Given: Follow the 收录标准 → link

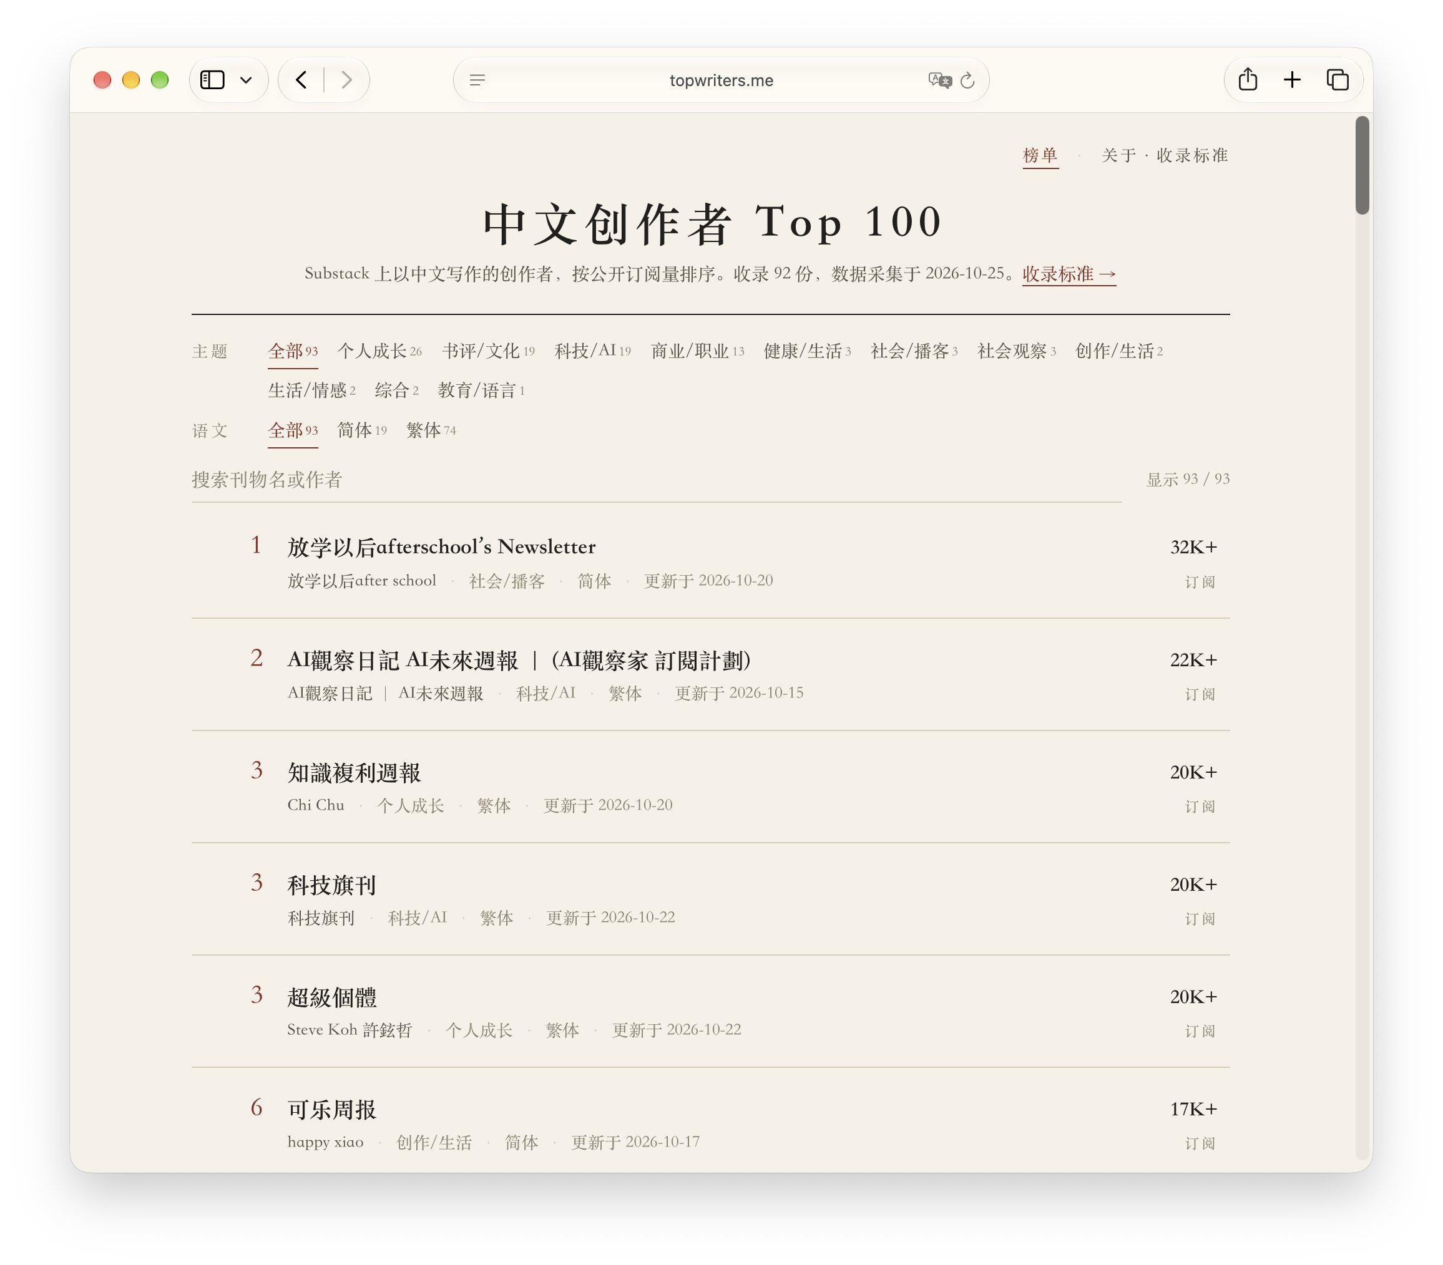Looking at the screenshot, I should tap(1069, 274).
